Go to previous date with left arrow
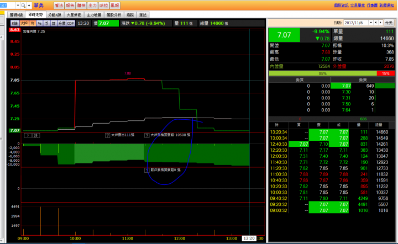398x244 pixels. (376, 23)
